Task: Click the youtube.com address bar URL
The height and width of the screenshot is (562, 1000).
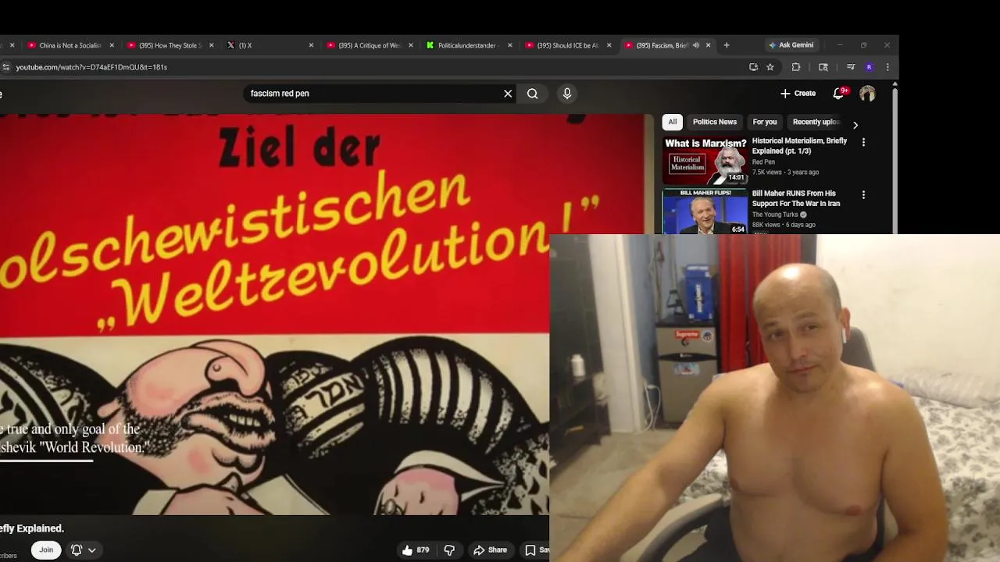Action: [91, 67]
